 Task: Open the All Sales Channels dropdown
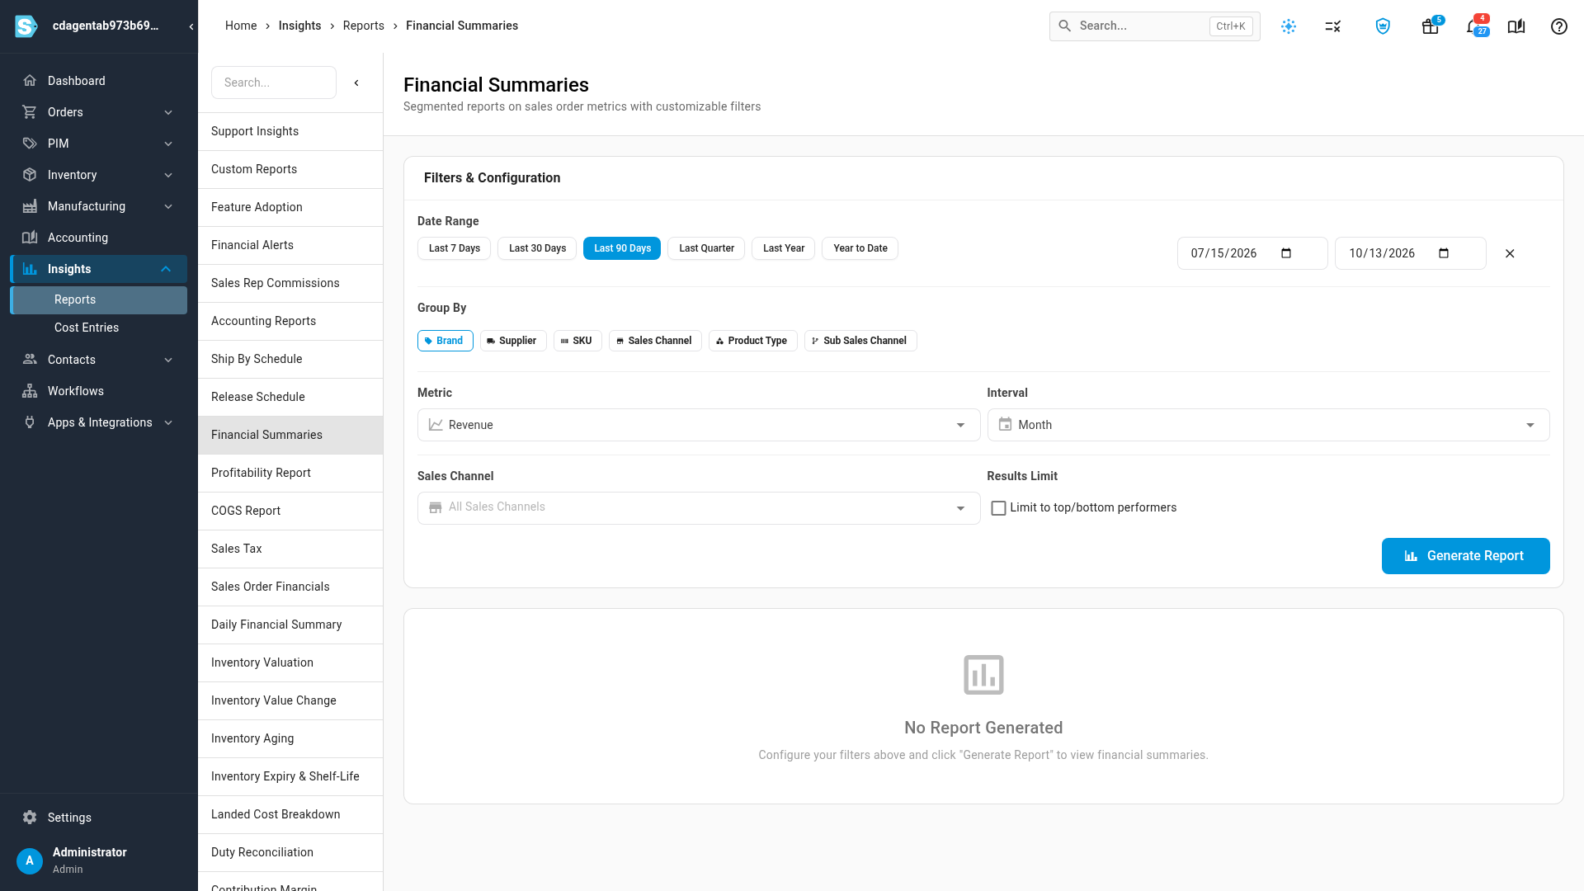698,508
